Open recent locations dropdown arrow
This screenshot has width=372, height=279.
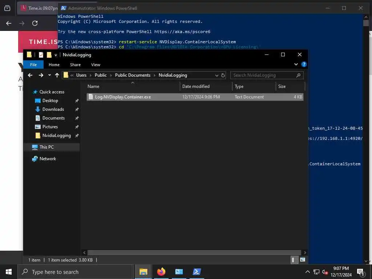point(49,75)
